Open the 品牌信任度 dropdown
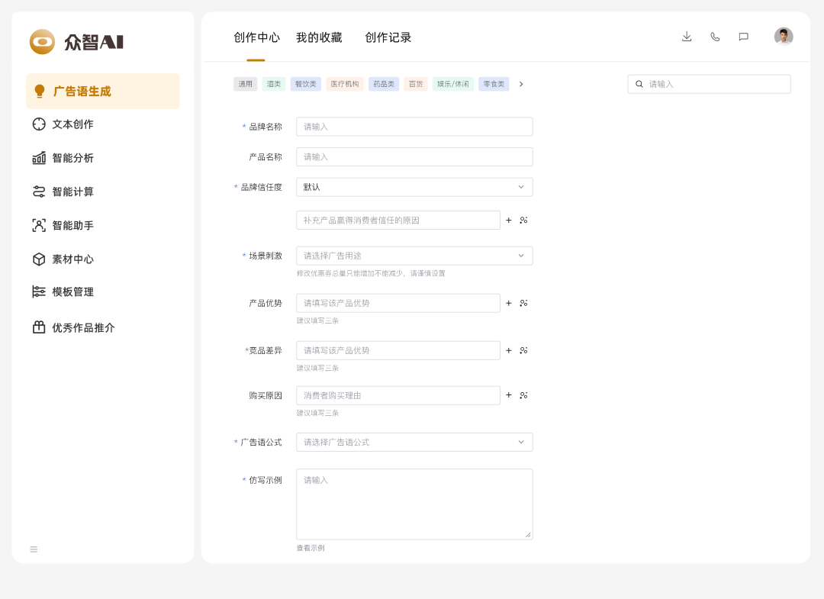The image size is (824, 599). 414,187
